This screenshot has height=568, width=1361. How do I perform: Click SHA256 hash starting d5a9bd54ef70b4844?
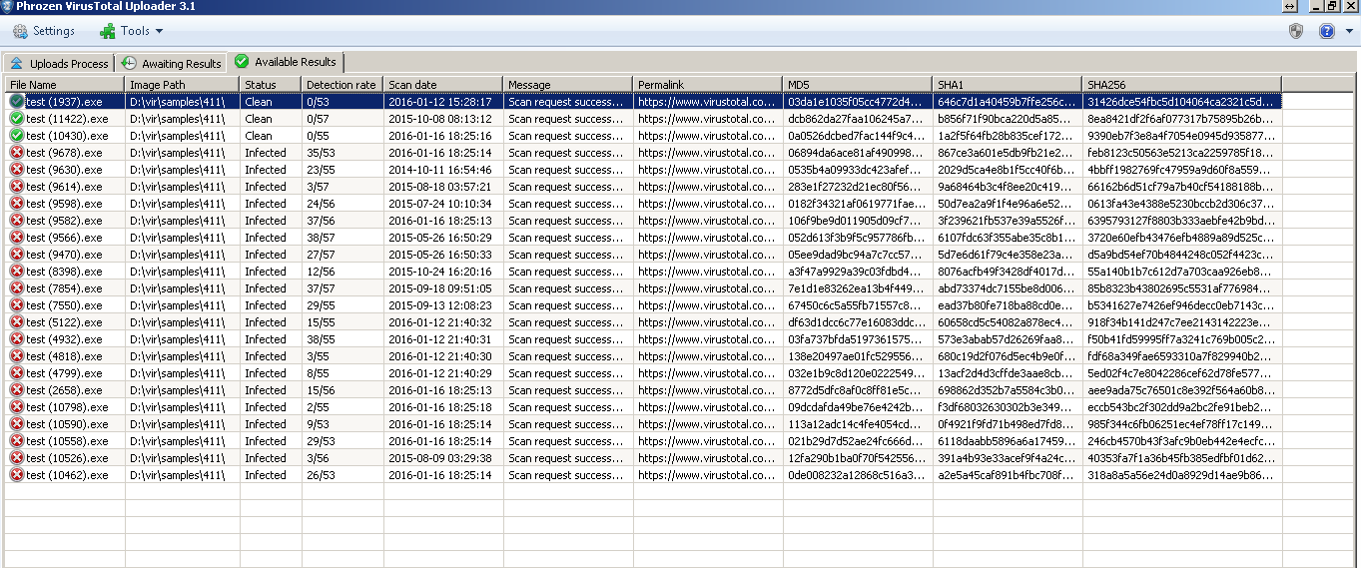tap(1181, 255)
